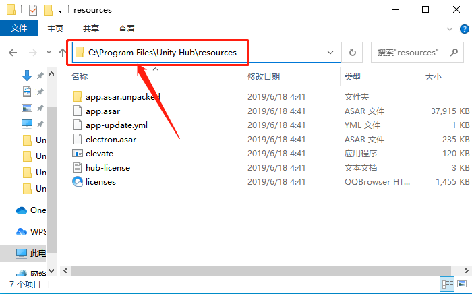This screenshot has width=472, height=294.
Task: Open the quick access toolbar customize dropdown
Action: (x=60, y=11)
